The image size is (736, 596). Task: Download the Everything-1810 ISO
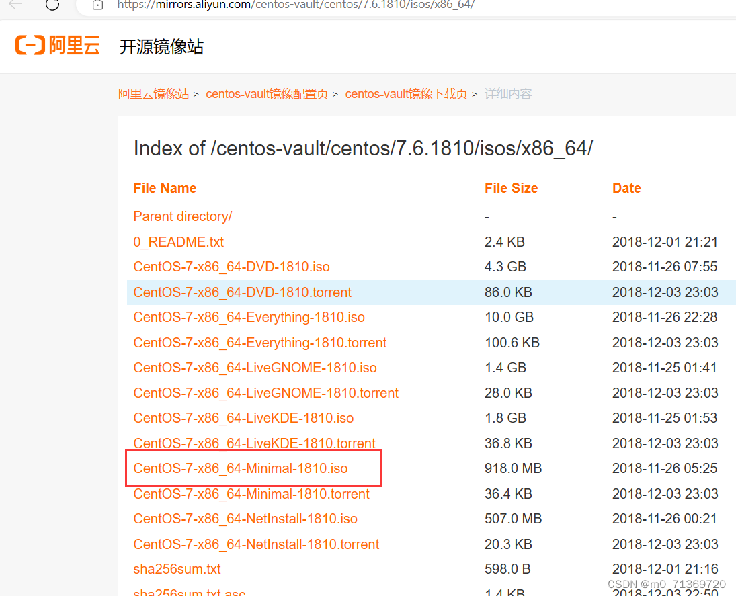pos(249,316)
